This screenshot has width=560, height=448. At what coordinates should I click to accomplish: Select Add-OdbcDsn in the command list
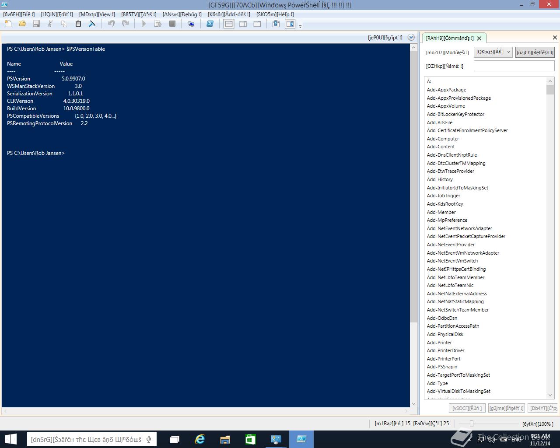[x=442, y=318]
